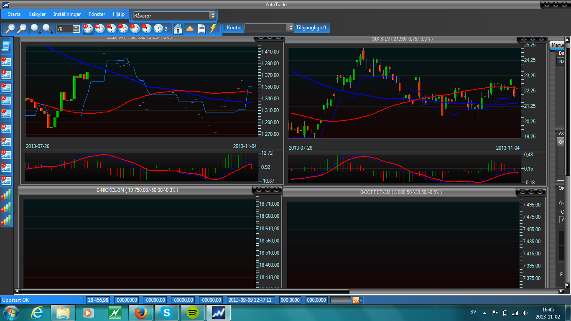Open the Kalkyler menu
Image resolution: width=571 pixels, height=321 pixels.
[x=37, y=14]
